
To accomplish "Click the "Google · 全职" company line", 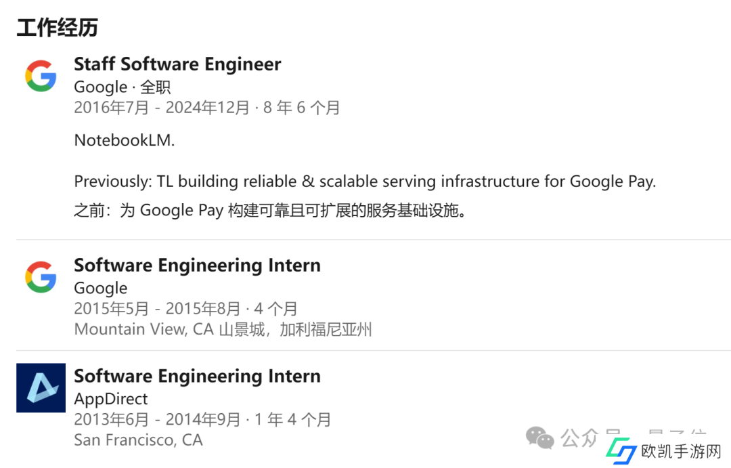I will pos(122,87).
